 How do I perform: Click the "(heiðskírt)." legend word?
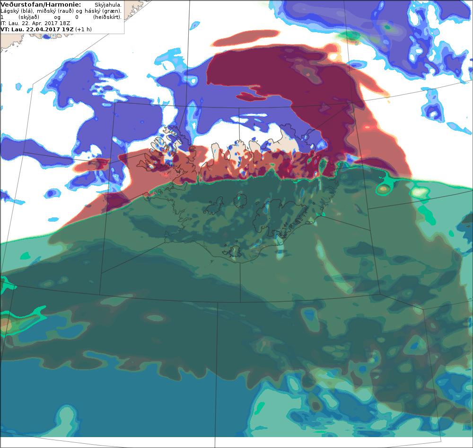[x=107, y=17]
